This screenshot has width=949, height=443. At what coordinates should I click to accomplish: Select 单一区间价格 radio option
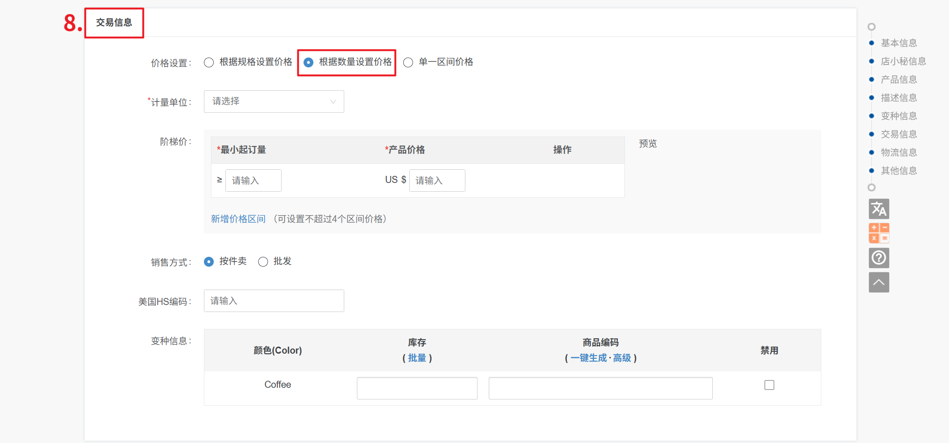408,62
